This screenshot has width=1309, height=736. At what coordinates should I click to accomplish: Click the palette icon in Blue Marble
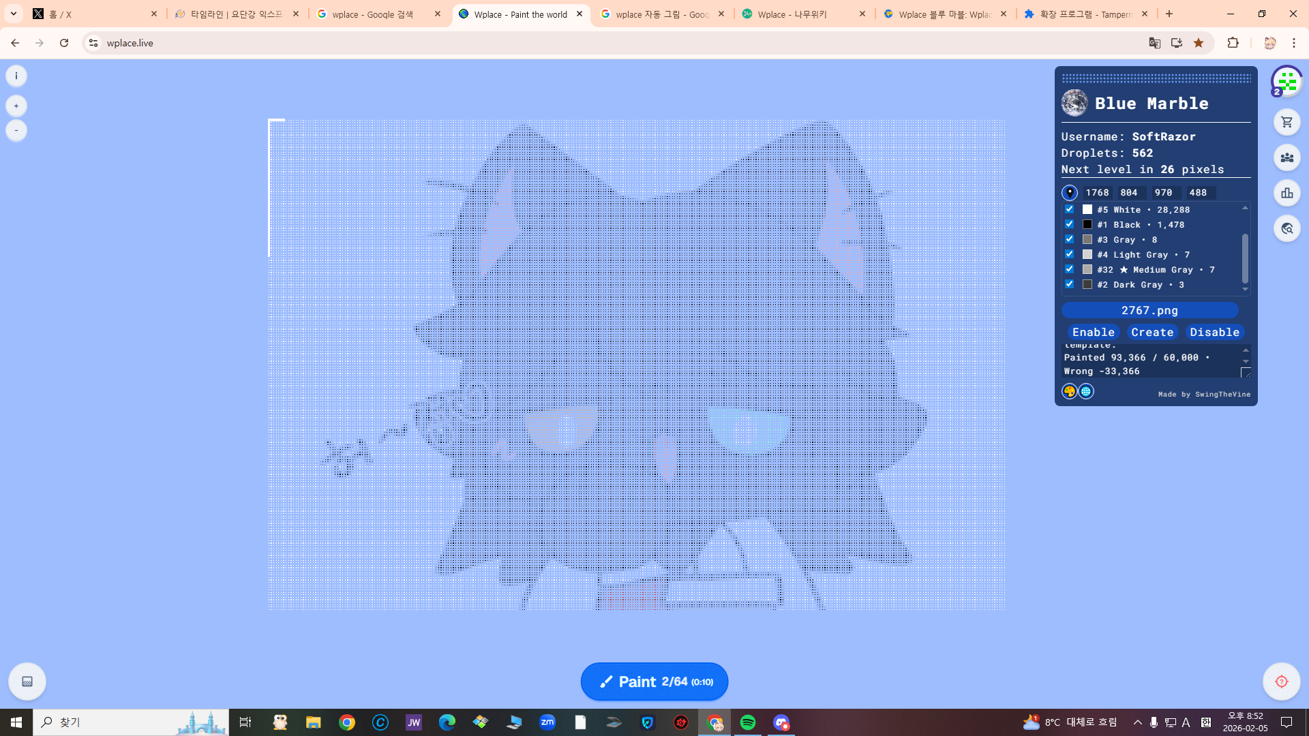[x=1069, y=391]
